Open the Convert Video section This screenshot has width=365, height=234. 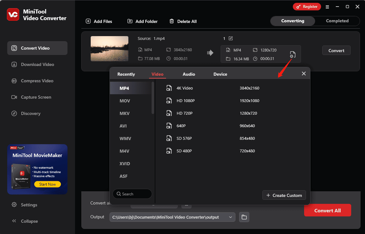pos(37,48)
